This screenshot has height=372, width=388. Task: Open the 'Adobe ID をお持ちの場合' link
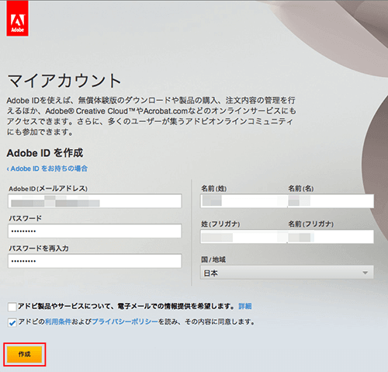click(47, 169)
